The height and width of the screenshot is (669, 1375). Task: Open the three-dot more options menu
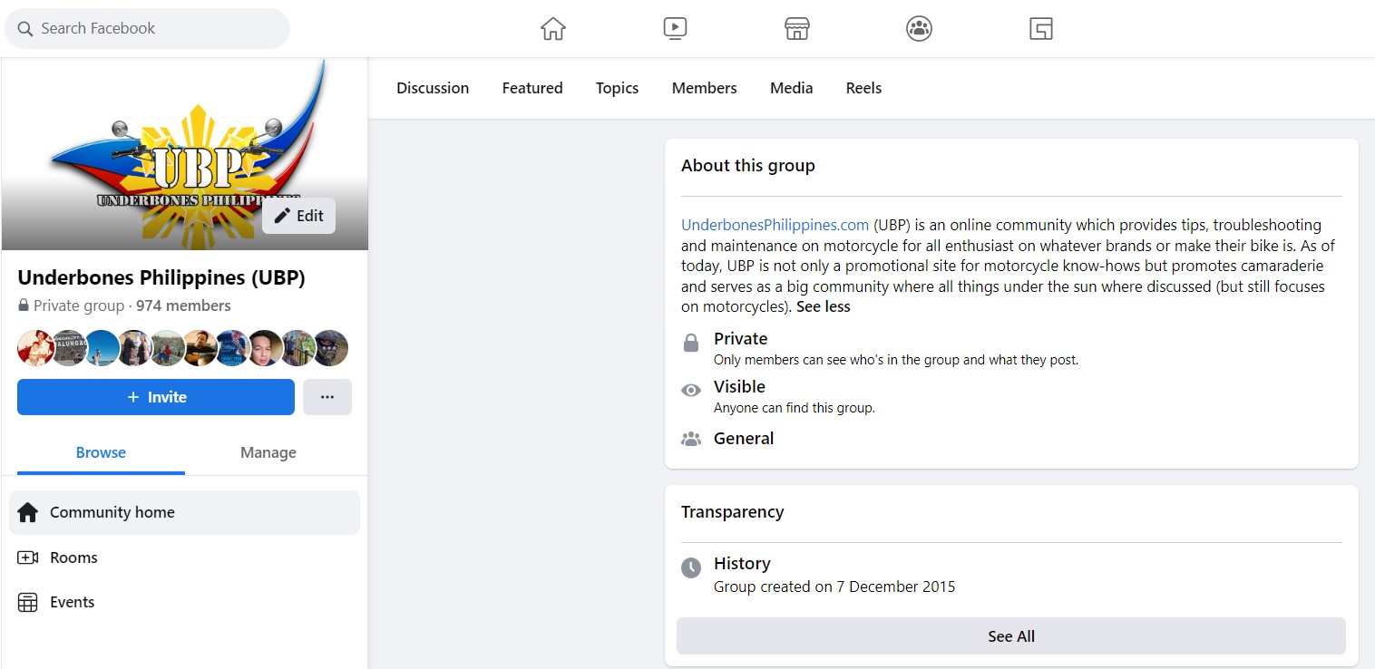pyautogui.click(x=327, y=397)
